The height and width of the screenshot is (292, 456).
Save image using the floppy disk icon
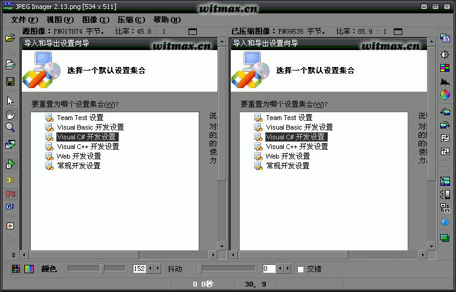click(x=10, y=81)
